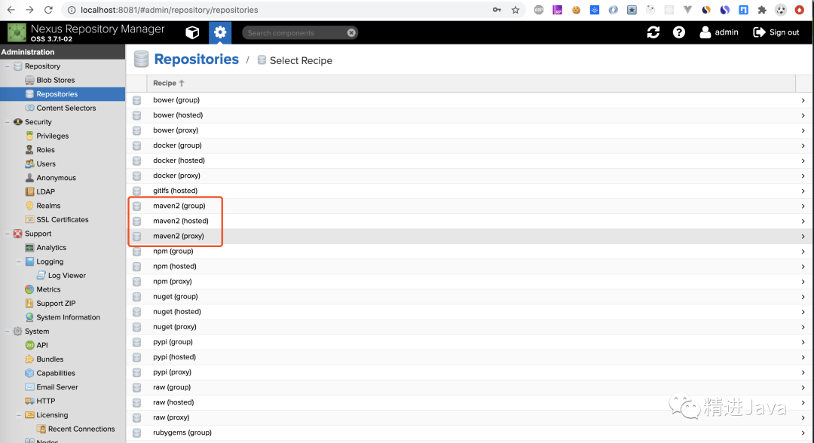Collapse the Security tree node

[x=8, y=122]
